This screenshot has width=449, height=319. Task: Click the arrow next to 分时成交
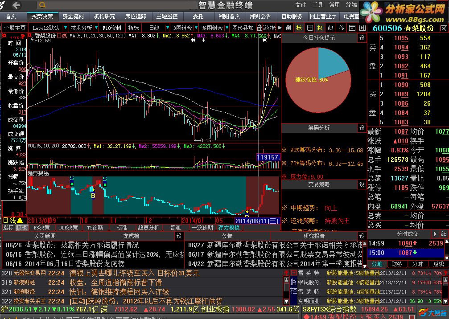tap(435, 234)
